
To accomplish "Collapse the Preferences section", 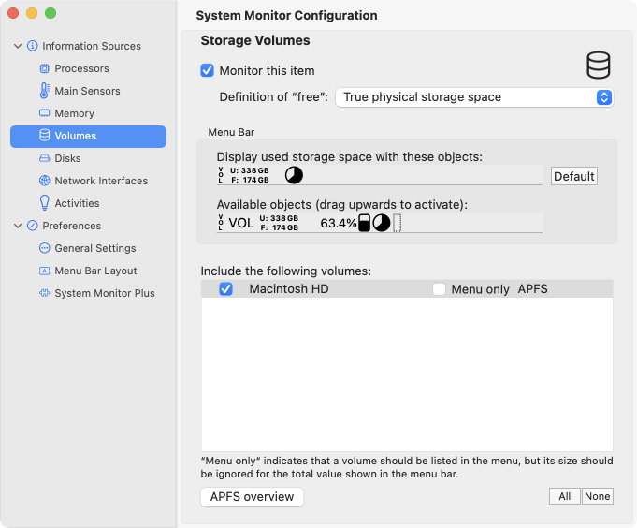I will pos(18,226).
